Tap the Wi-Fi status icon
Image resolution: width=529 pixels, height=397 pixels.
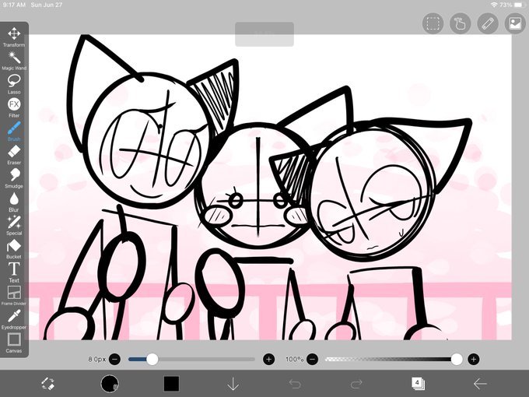coord(494,5)
